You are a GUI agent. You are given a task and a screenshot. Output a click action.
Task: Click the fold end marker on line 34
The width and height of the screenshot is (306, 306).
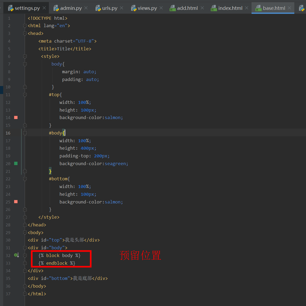[25, 271]
